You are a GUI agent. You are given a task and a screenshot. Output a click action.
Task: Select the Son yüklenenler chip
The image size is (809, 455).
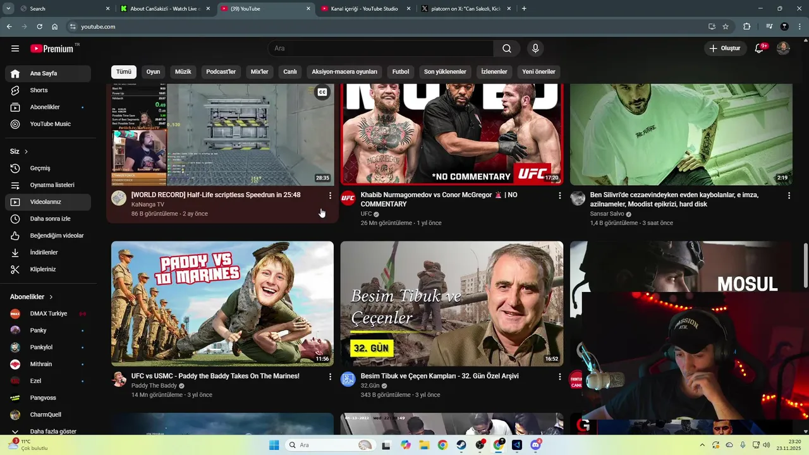coord(445,71)
